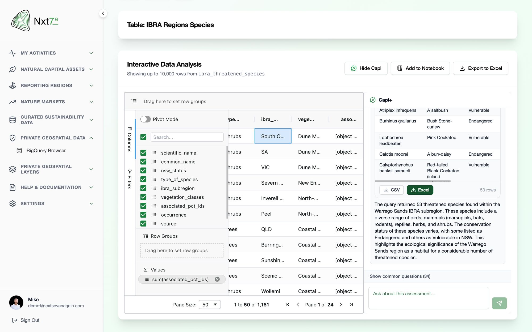Download Capi+ results as CSV

(392, 190)
